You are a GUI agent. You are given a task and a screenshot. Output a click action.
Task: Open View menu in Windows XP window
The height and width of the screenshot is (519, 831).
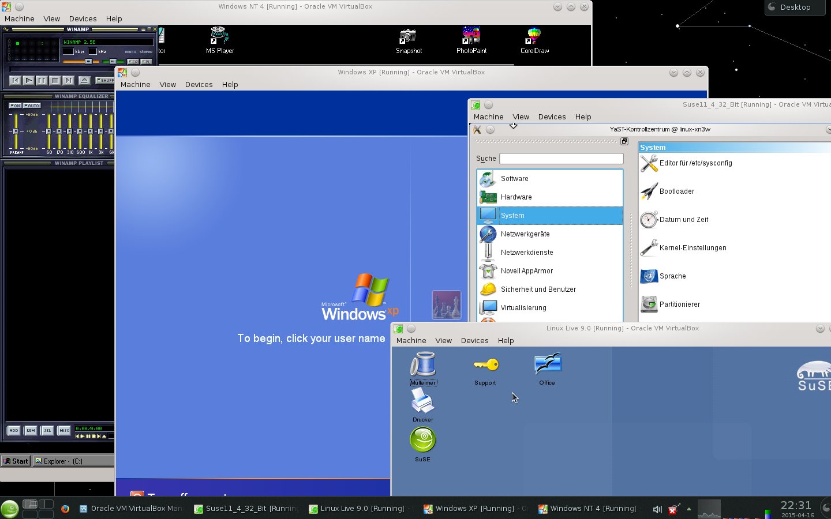click(x=168, y=84)
